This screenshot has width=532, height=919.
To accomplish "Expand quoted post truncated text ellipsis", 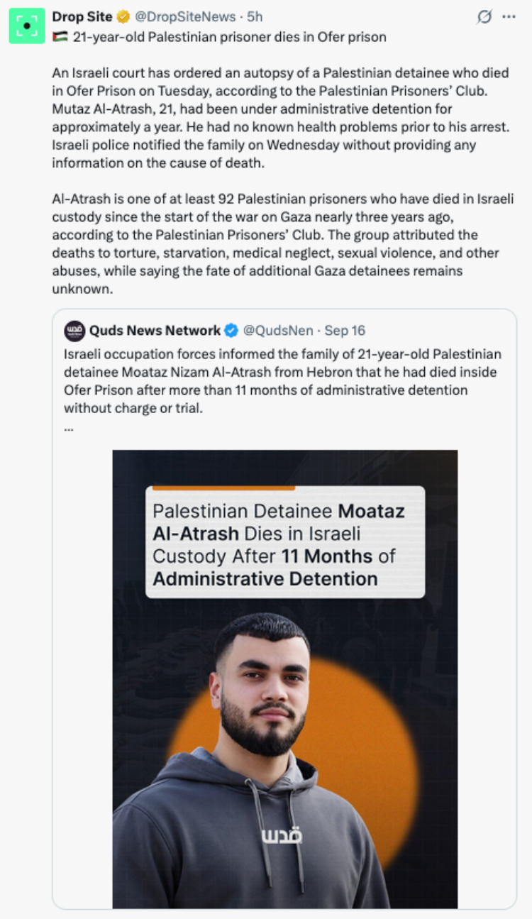I will 69,428.
